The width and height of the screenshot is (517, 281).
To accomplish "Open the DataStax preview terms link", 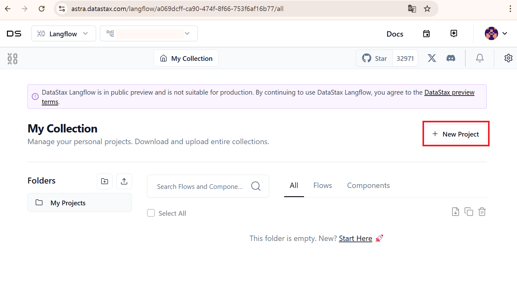I will tap(449, 92).
